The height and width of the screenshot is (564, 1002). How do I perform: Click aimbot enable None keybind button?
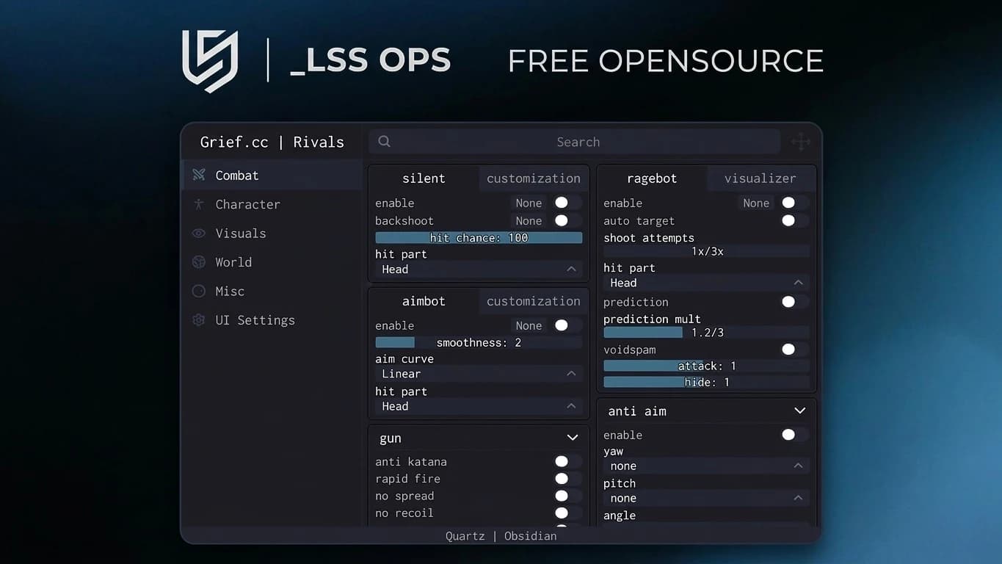point(529,325)
